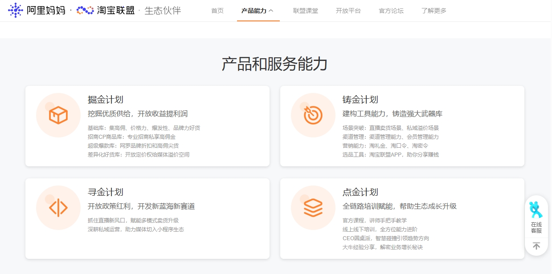This screenshot has height=274, width=552.
Task: Click the 淘宝联盟 logo icon
Action: point(85,10)
